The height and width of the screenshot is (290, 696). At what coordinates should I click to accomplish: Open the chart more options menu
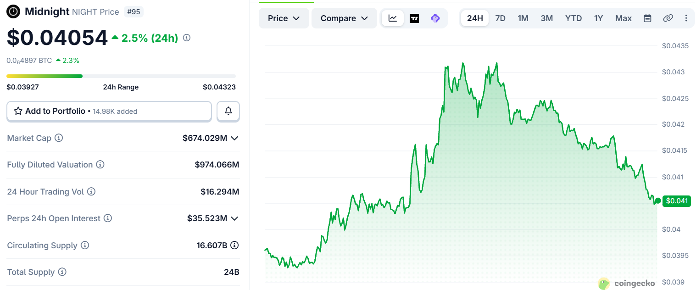point(686,18)
